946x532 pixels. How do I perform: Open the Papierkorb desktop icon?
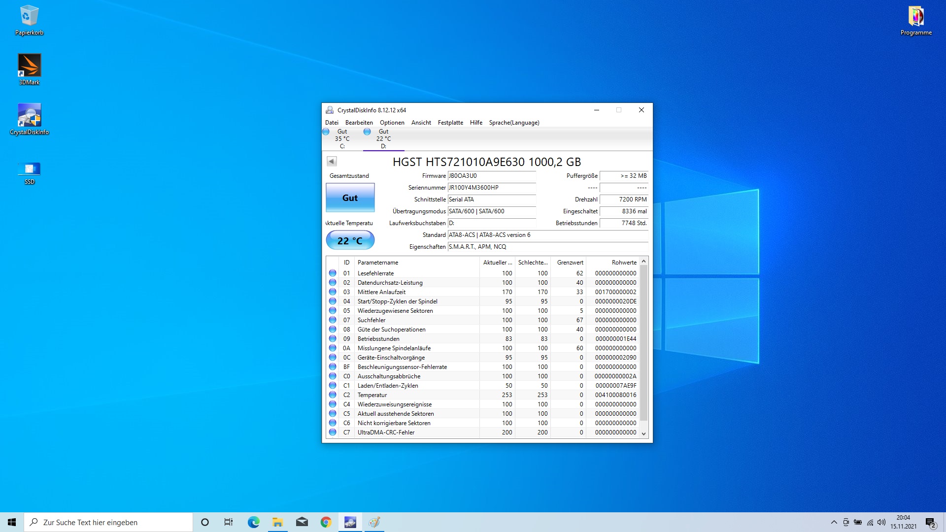(x=29, y=21)
